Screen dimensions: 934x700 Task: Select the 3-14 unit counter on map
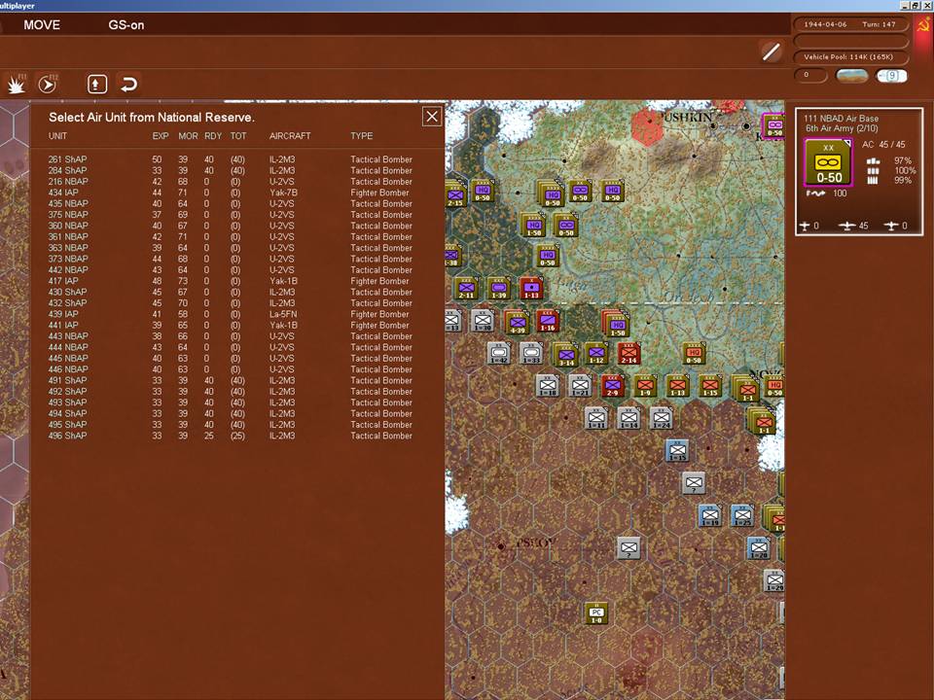pos(565,356)
